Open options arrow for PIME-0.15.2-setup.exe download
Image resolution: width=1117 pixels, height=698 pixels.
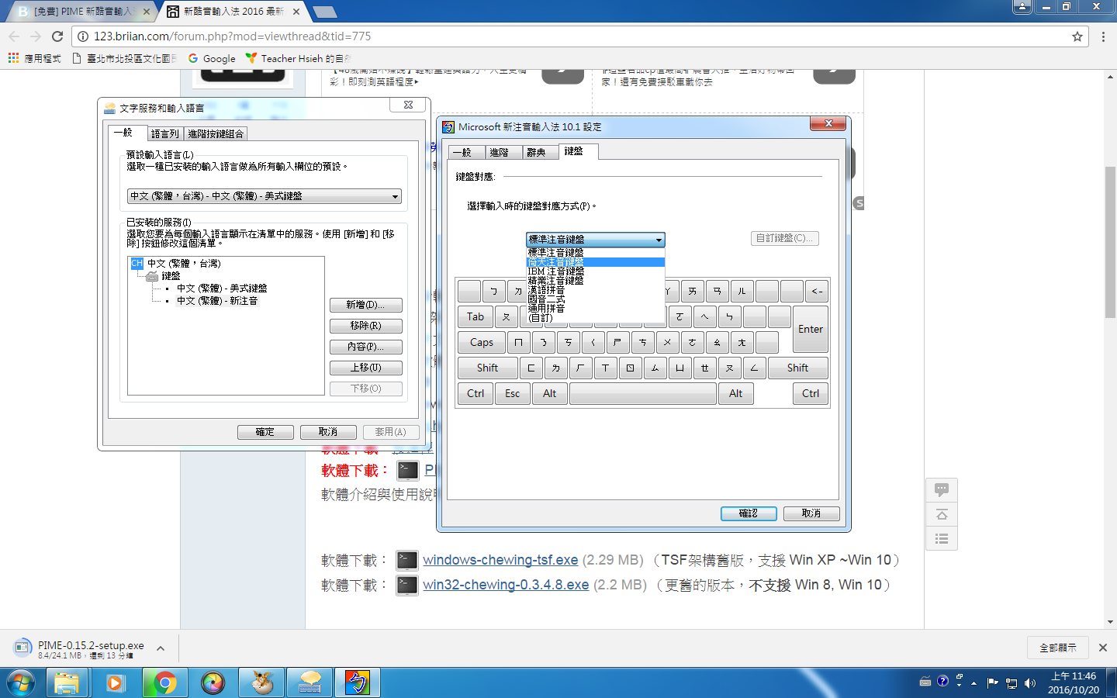click(161, 648)
